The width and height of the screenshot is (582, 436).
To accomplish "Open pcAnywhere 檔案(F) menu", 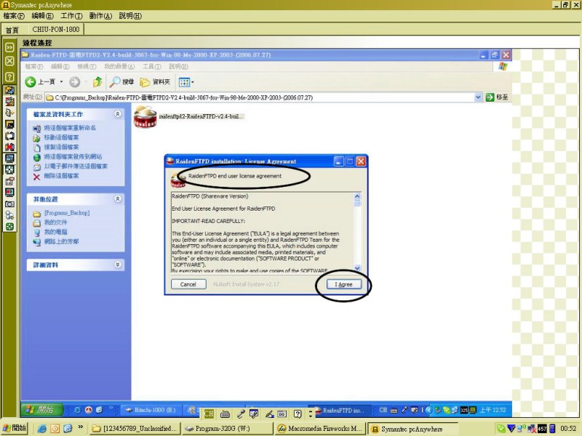I will click(13, 16).
